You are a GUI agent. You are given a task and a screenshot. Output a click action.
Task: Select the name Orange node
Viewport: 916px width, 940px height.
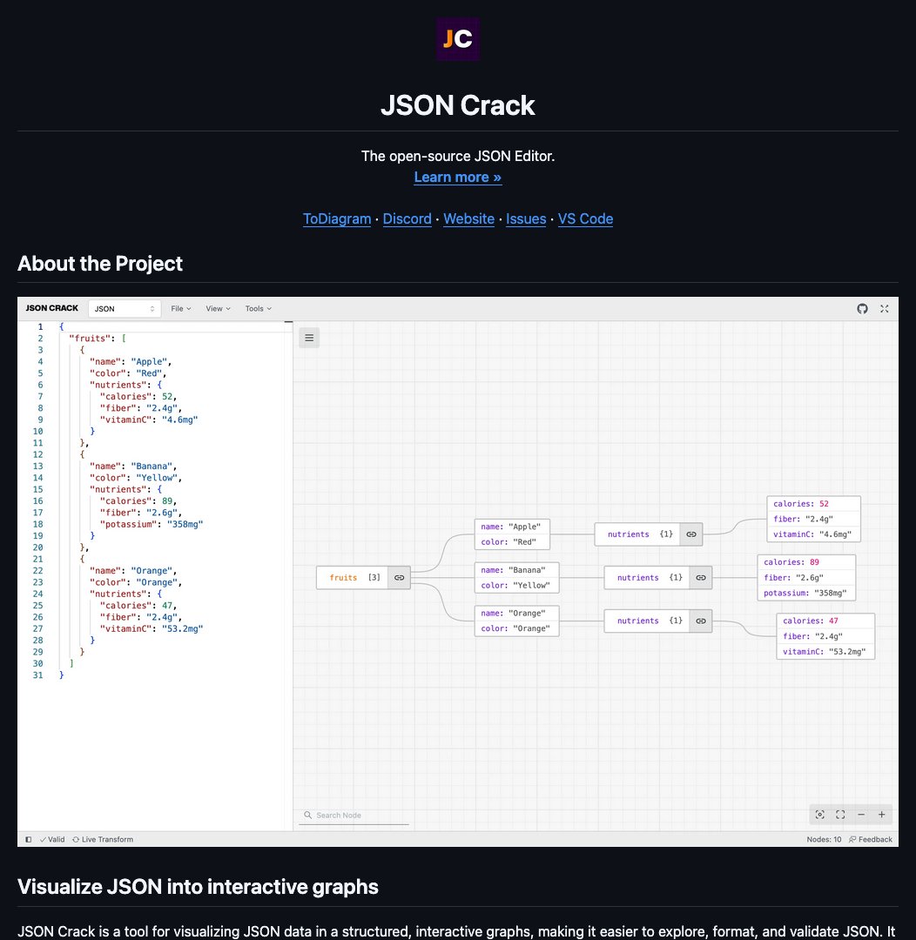coord(516,621)
